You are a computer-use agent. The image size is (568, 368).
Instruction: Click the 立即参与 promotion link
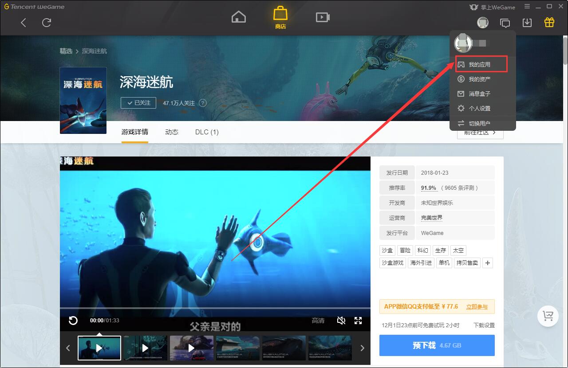[x=477, y=307]
